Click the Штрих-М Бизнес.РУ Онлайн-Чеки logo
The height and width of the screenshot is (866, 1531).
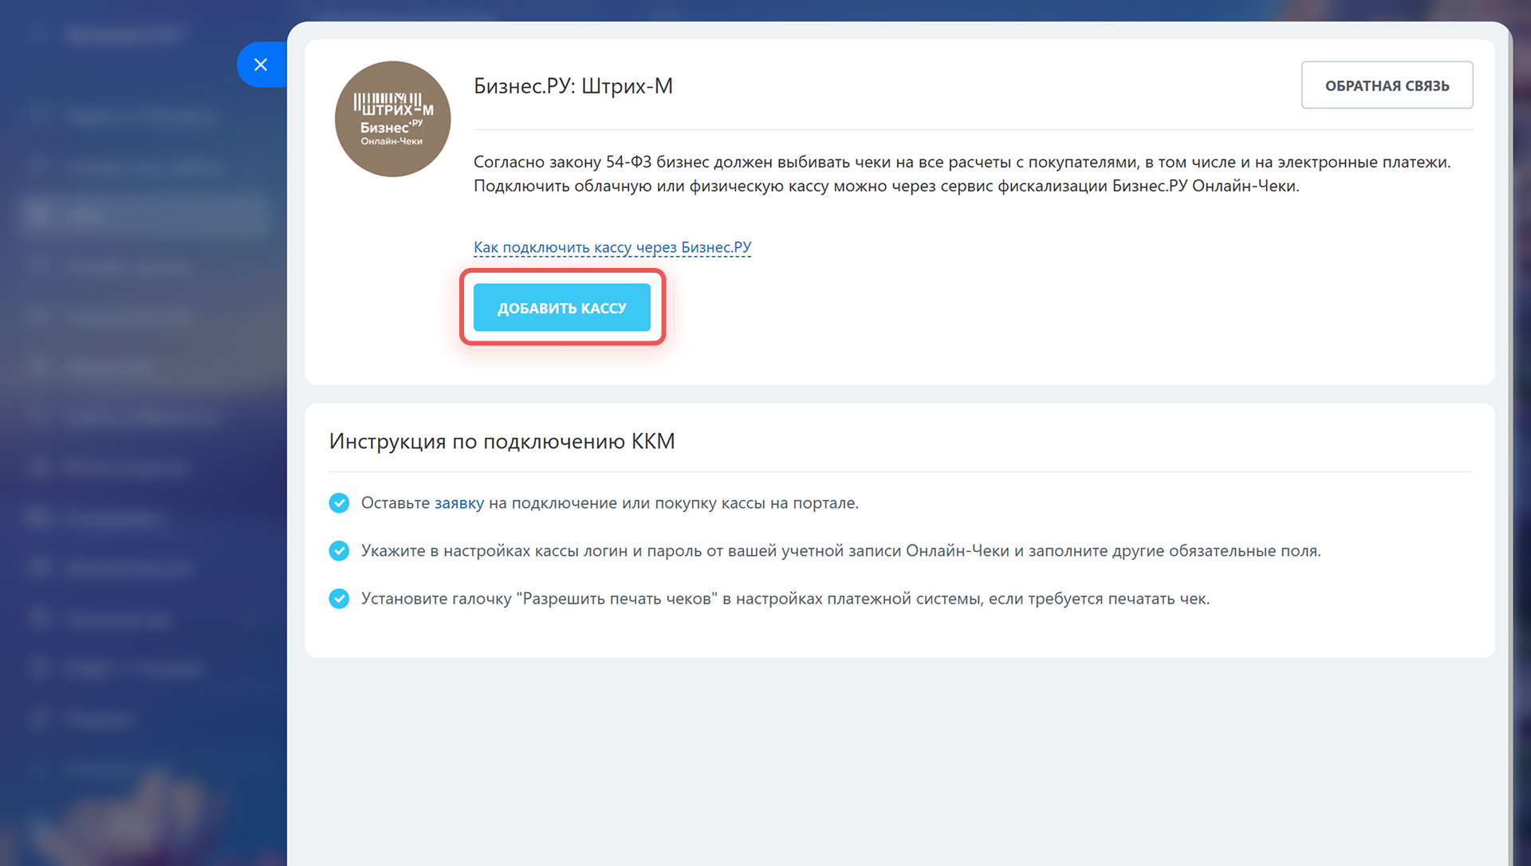click(393, 119)
